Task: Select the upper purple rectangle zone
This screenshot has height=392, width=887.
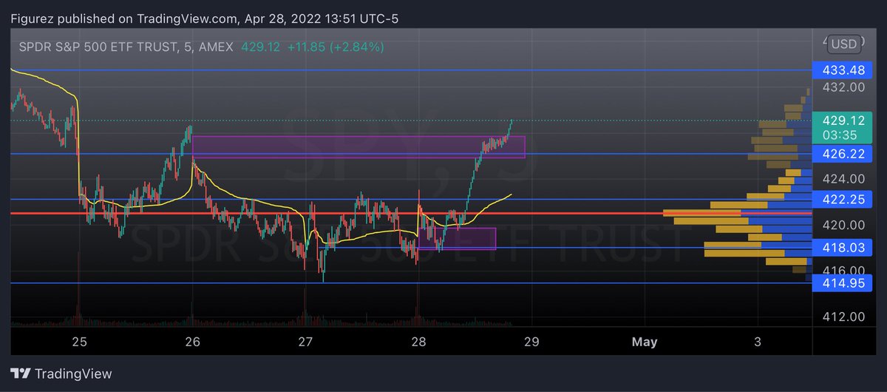Action: coord(358,146)
